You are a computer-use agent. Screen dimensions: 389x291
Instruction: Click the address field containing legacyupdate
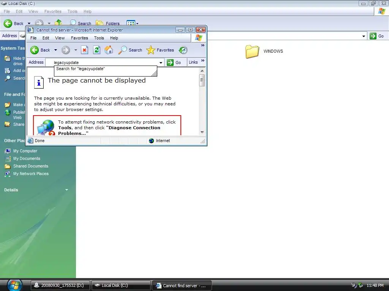(x=105, y=63)
